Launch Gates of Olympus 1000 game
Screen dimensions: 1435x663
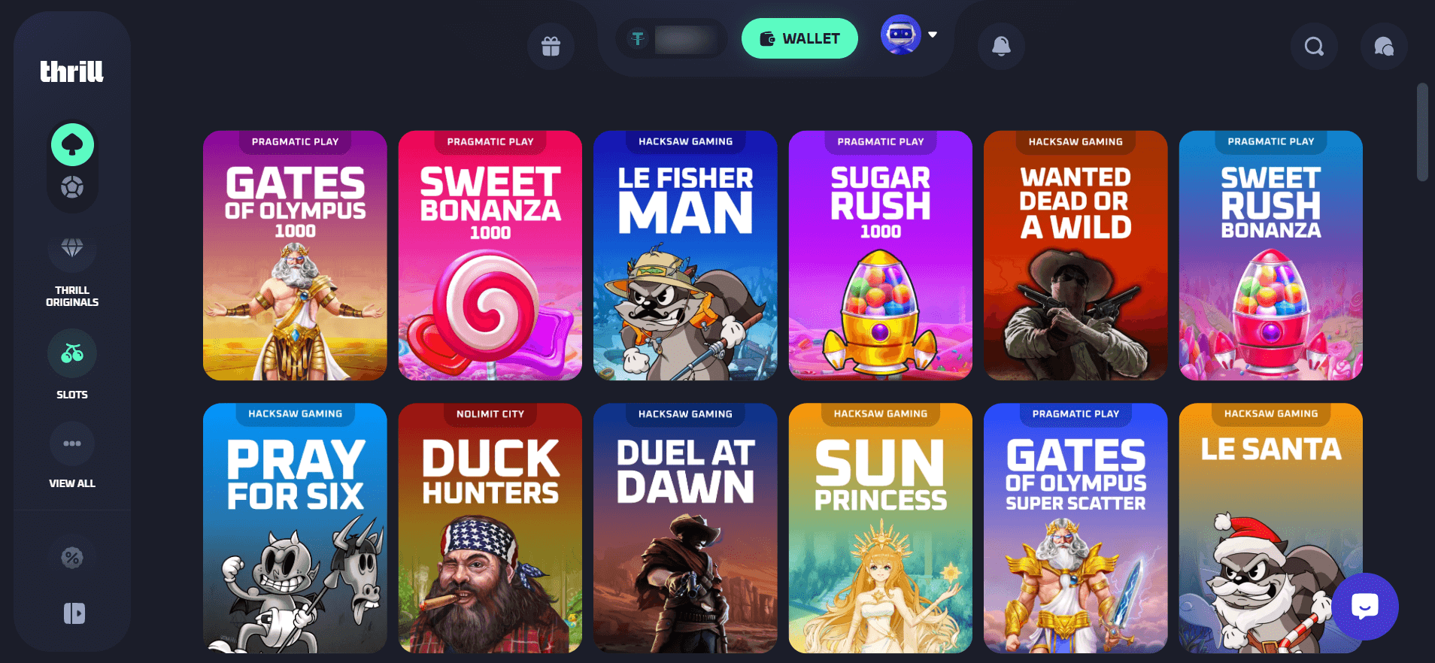coord(295,256)
